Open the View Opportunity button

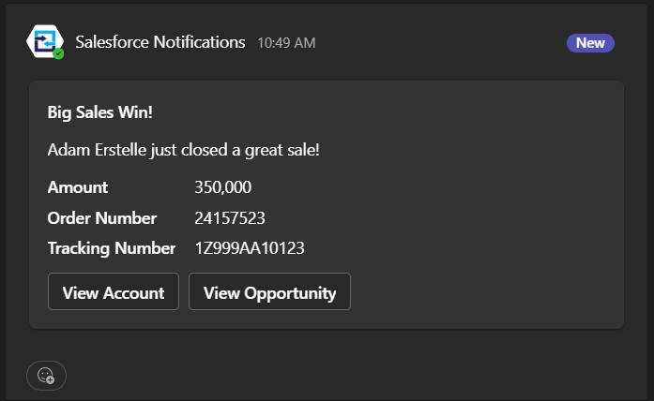[x=269, y=291]
